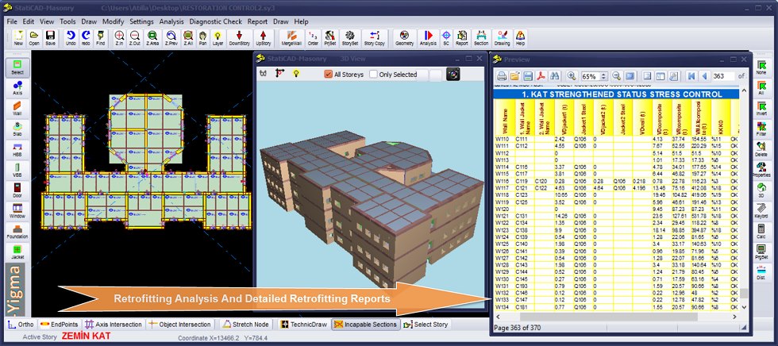Go to the first page in Preview
778x346 pixels.
pos(691,75)
